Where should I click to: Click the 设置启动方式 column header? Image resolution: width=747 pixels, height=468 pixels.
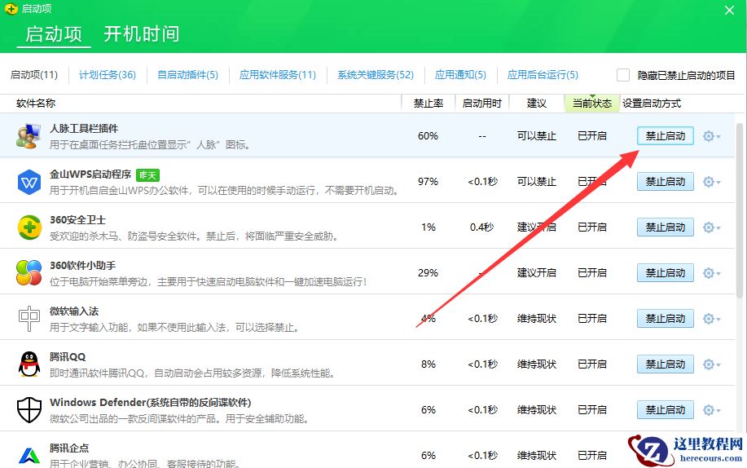pyautogui.click(x=651, y=103)
